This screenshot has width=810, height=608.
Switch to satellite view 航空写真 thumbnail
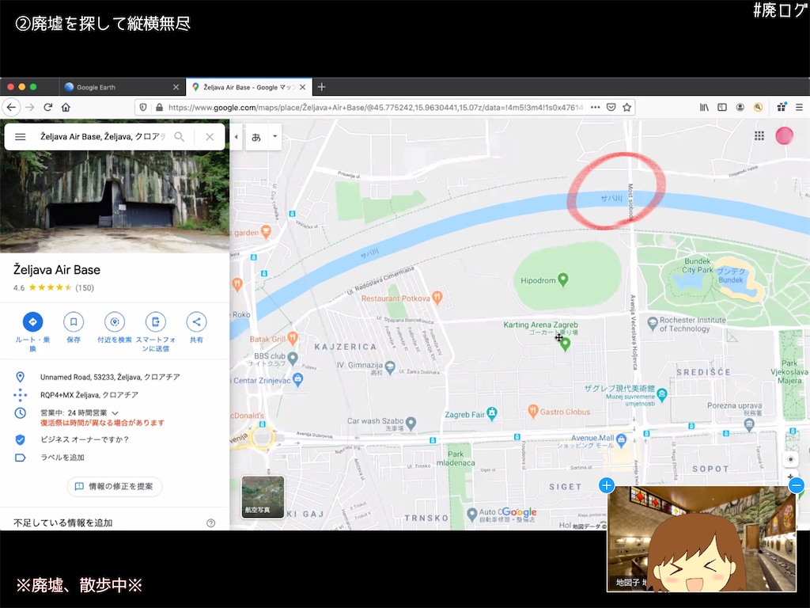263,497
